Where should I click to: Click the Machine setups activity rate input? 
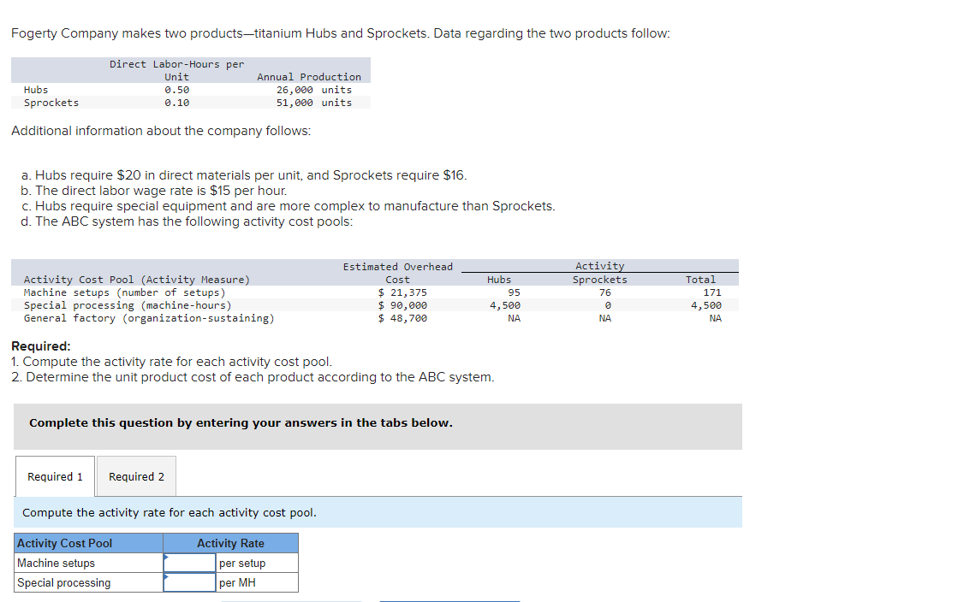point(189,563)
